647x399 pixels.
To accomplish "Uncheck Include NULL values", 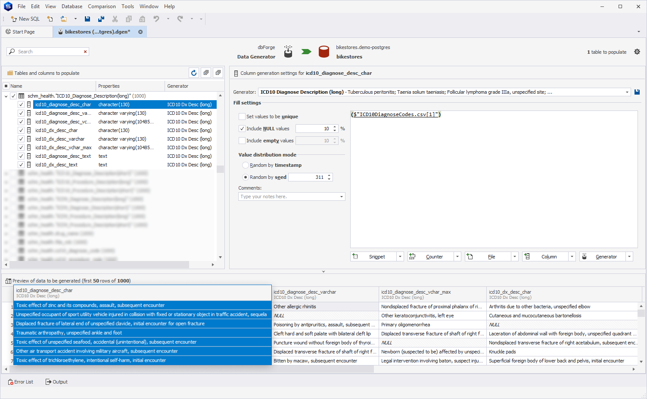I will (x=242, y=129).
